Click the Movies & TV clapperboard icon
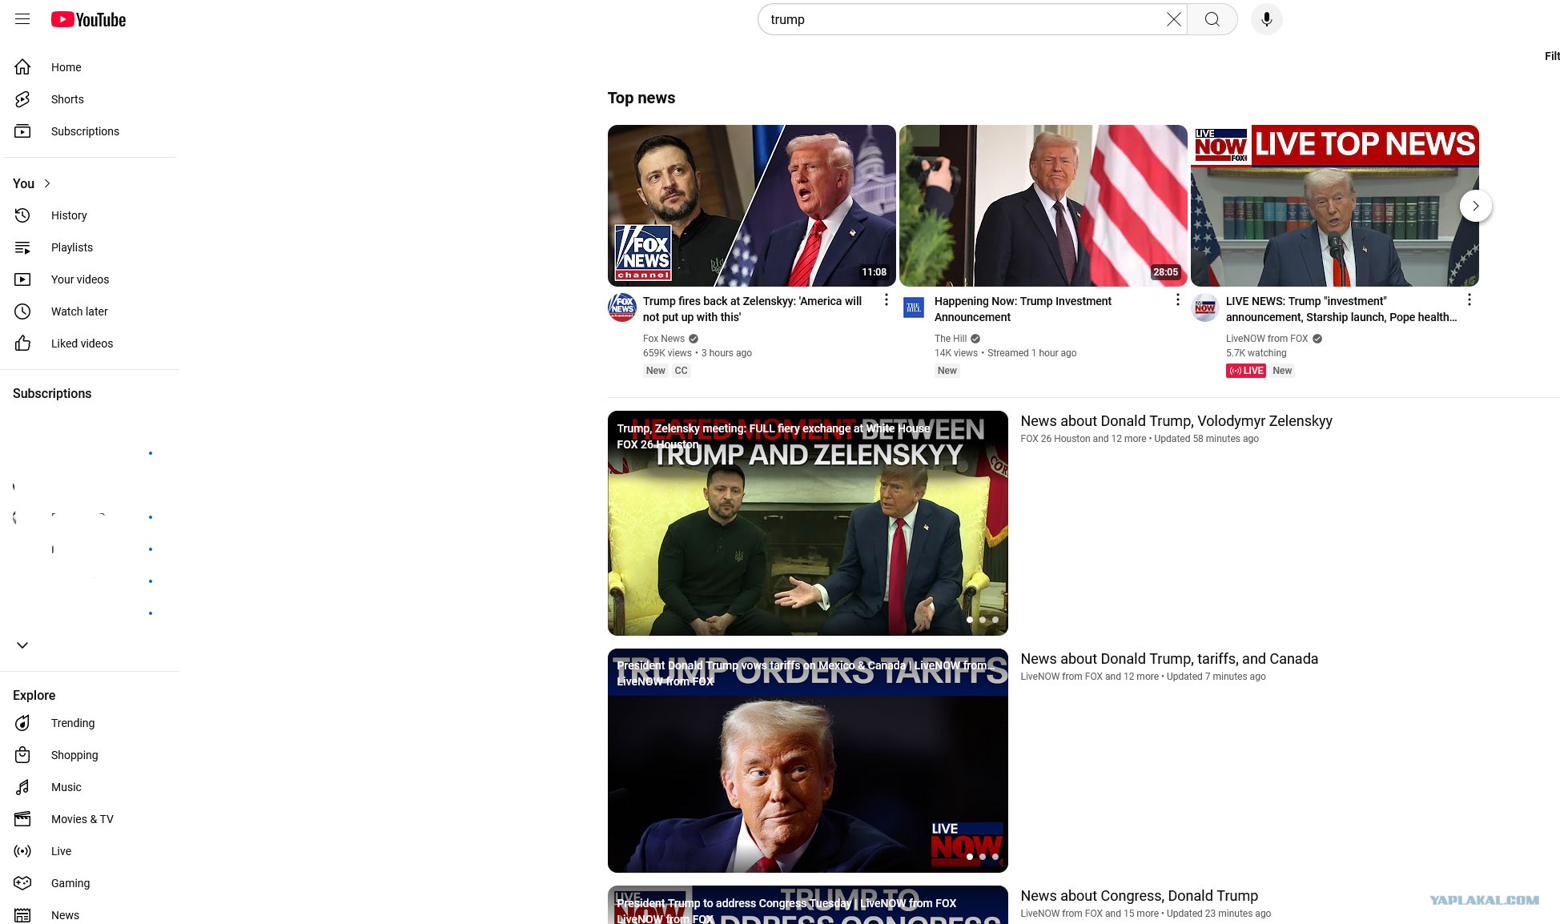The image size is (1560, 924). point(22,819)
